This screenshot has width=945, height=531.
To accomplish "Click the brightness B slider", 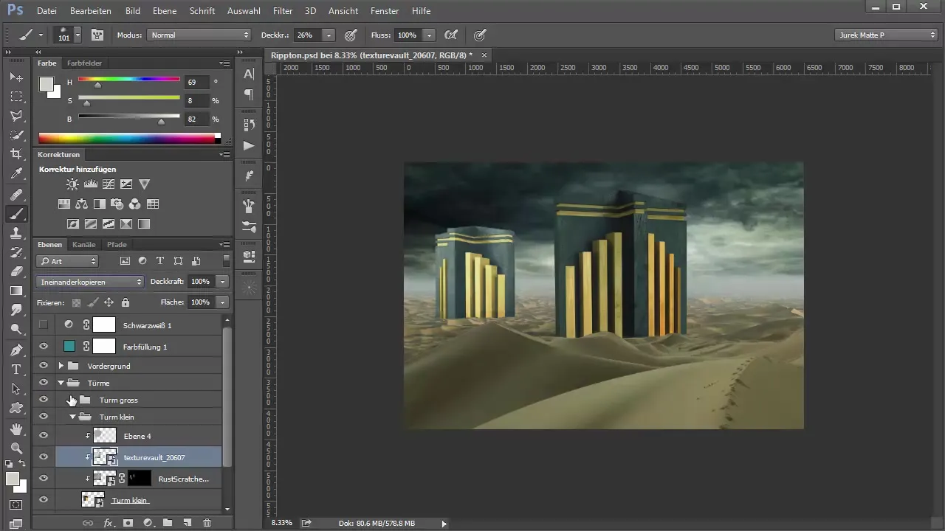I will (x=129, y=117).
